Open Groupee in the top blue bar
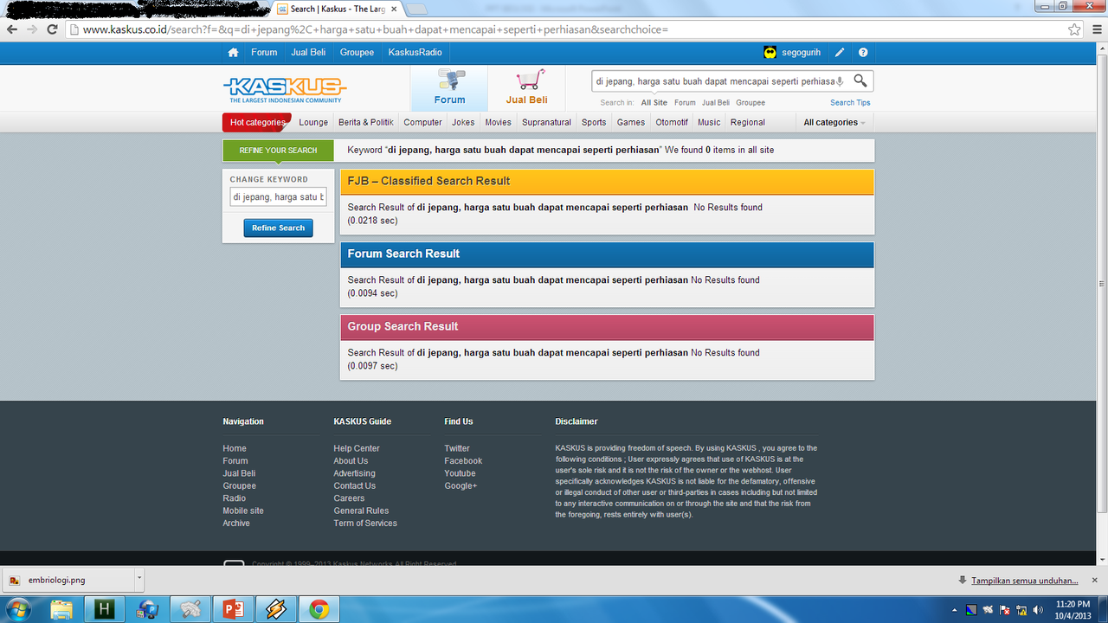This screenshot has height=623, width=1108. pyautogui.click(x=357, y=53)
